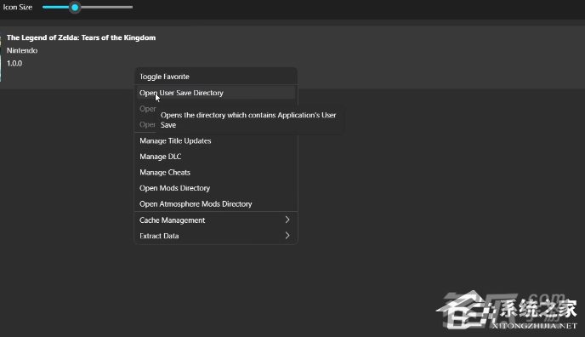Click the Icon Size slider handle
The image size is (585, 337).
click(x=75, y=7)
